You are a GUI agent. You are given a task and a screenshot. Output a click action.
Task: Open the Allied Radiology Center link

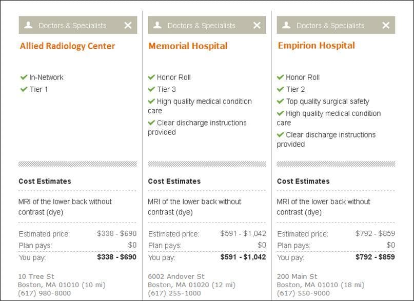(67, 46)
